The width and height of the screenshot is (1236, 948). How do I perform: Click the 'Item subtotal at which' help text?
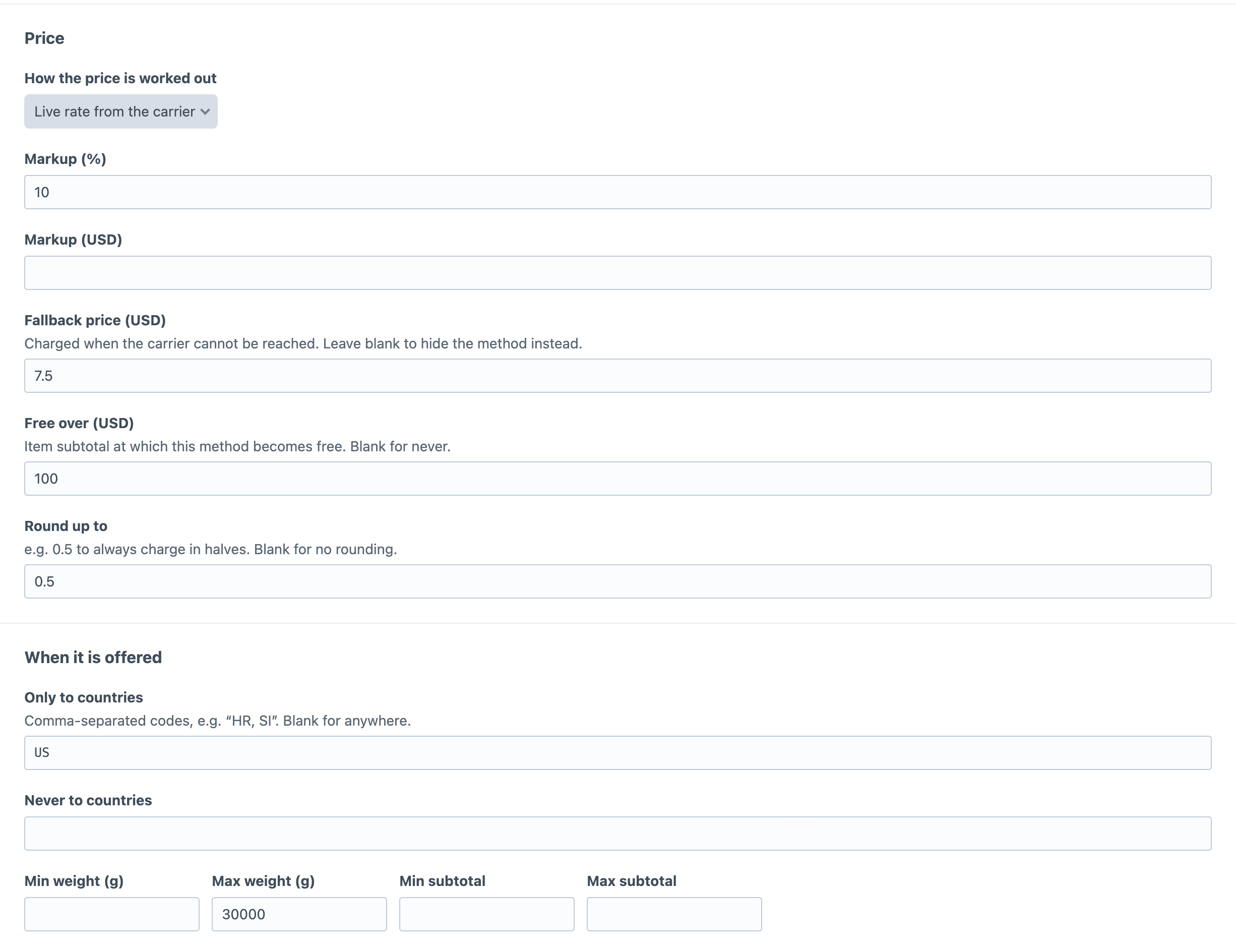coord(237,446)
